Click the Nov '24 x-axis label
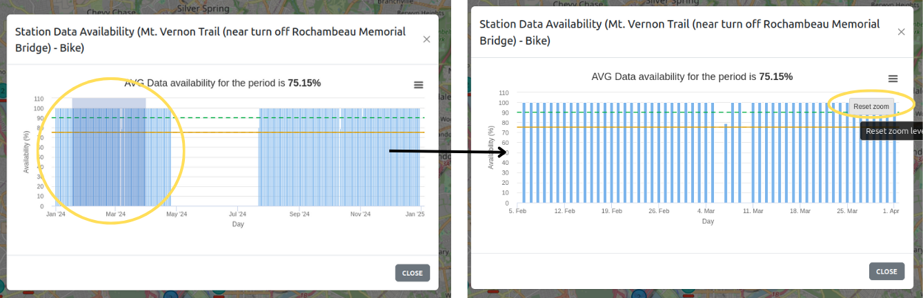Screen dimensions: 923x298 (360, 215)
